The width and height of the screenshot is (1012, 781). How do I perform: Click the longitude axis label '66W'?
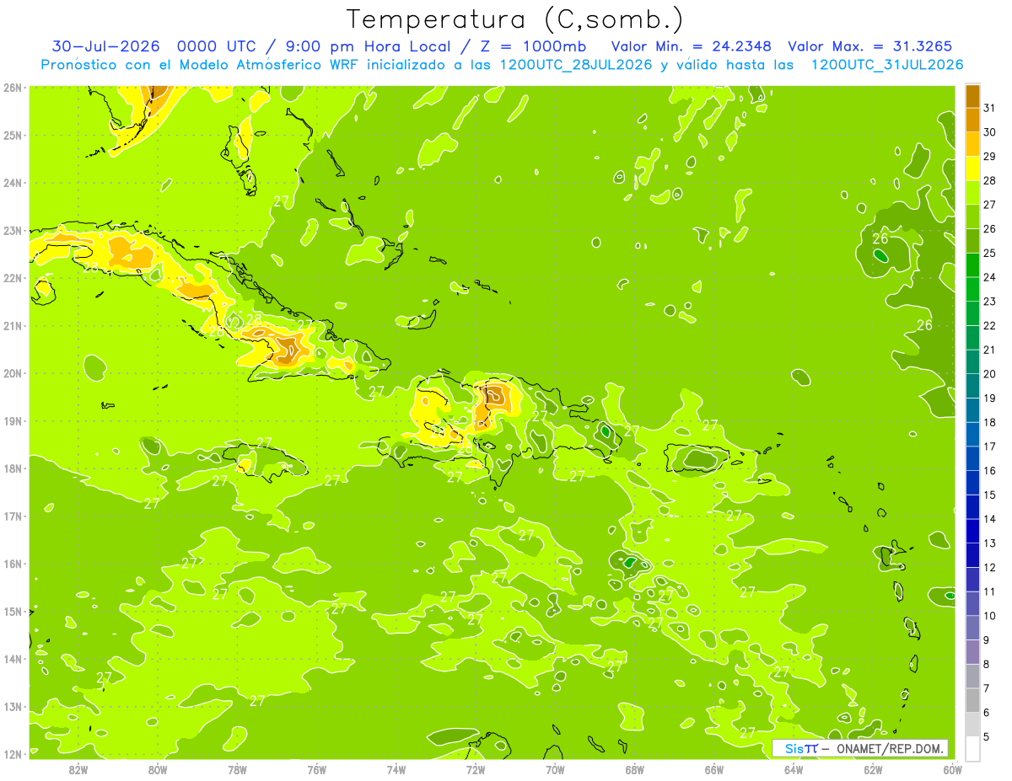click(x=713, y=769)
